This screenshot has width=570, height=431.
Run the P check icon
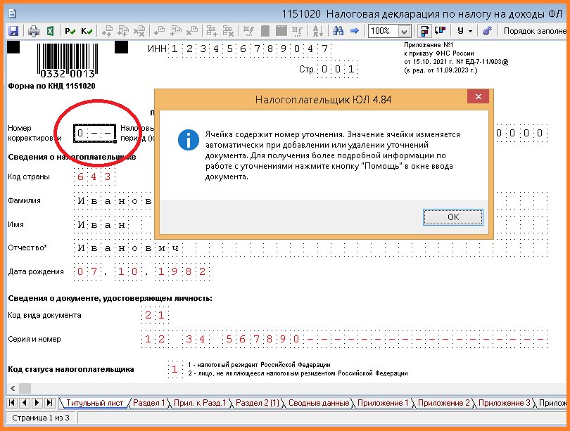70,31
